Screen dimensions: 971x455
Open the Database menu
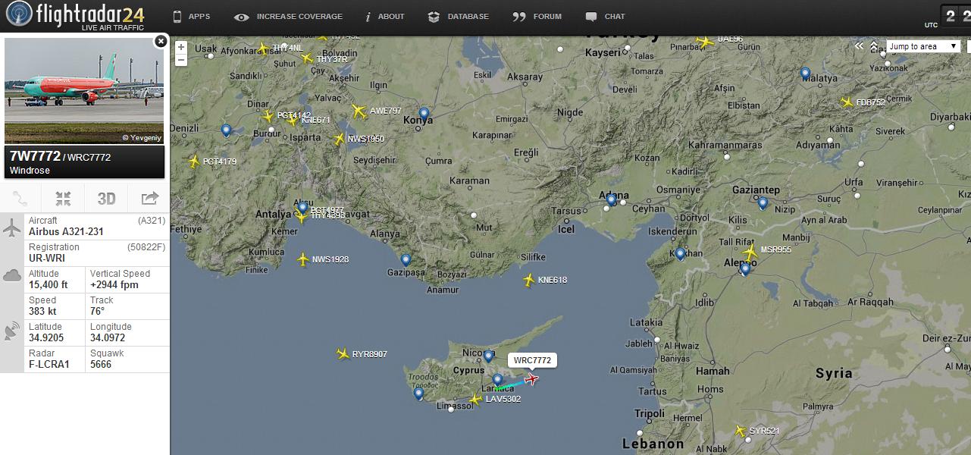tap(460, 17)
